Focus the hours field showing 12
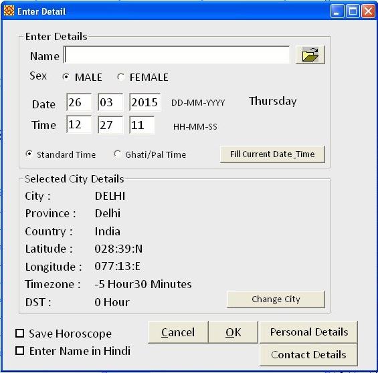This screenshot has height=373, width=378. coord(79,124)
